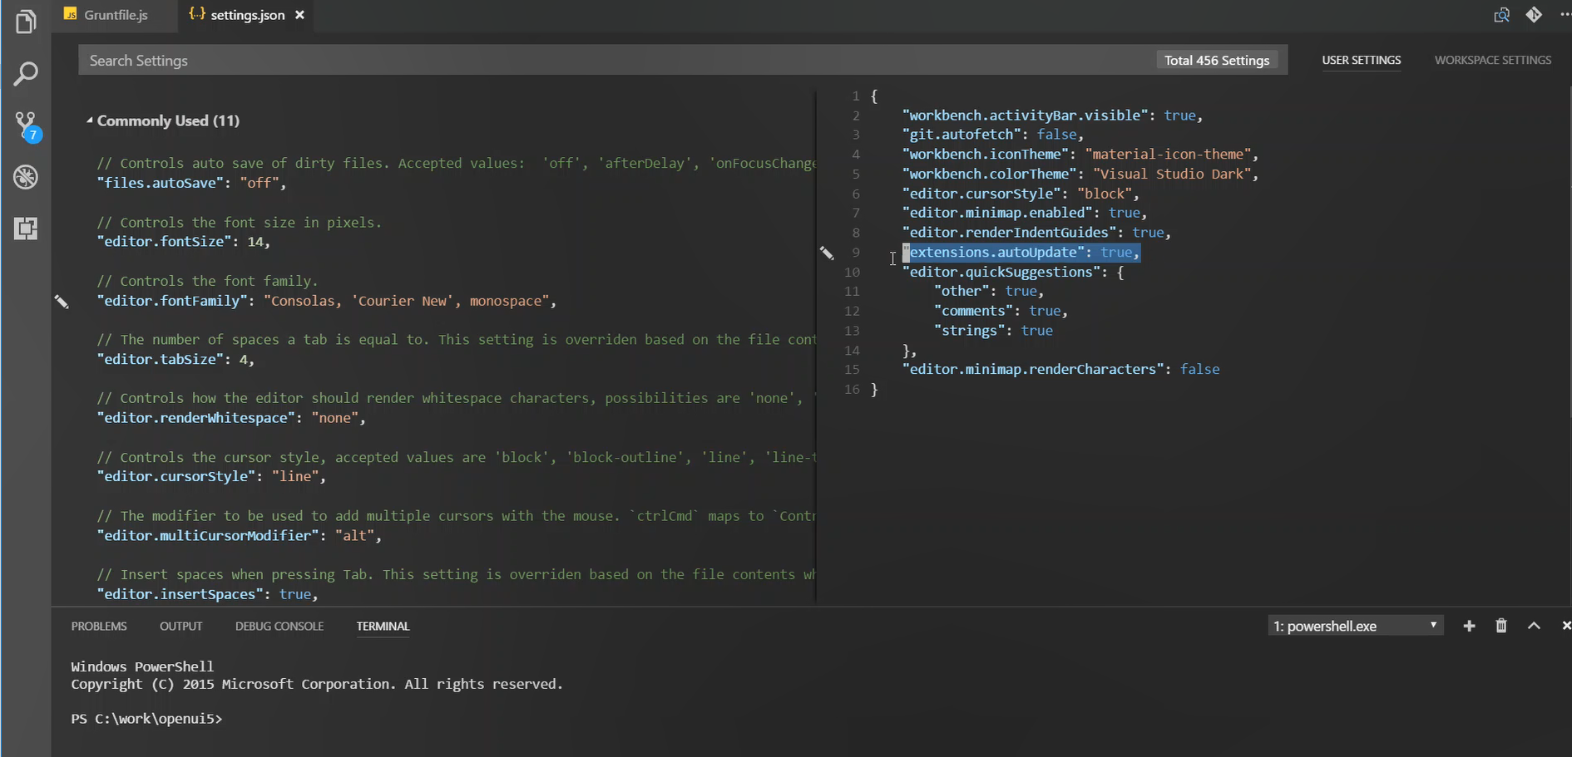
Task: Open the git compare icon at top right
Action: click(1535, 15)
